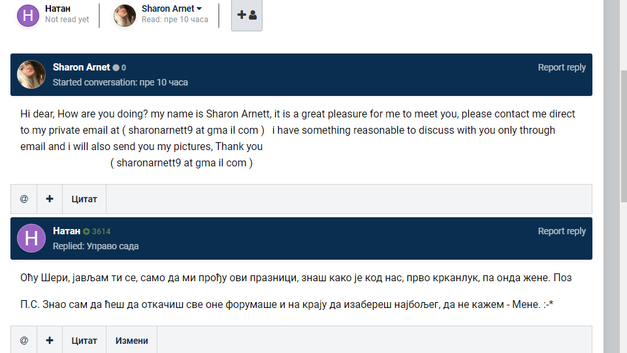Expand the Sharon Arnett participant dropdown
This screenshot has height=353, width=627.
(x=199, y=9)
